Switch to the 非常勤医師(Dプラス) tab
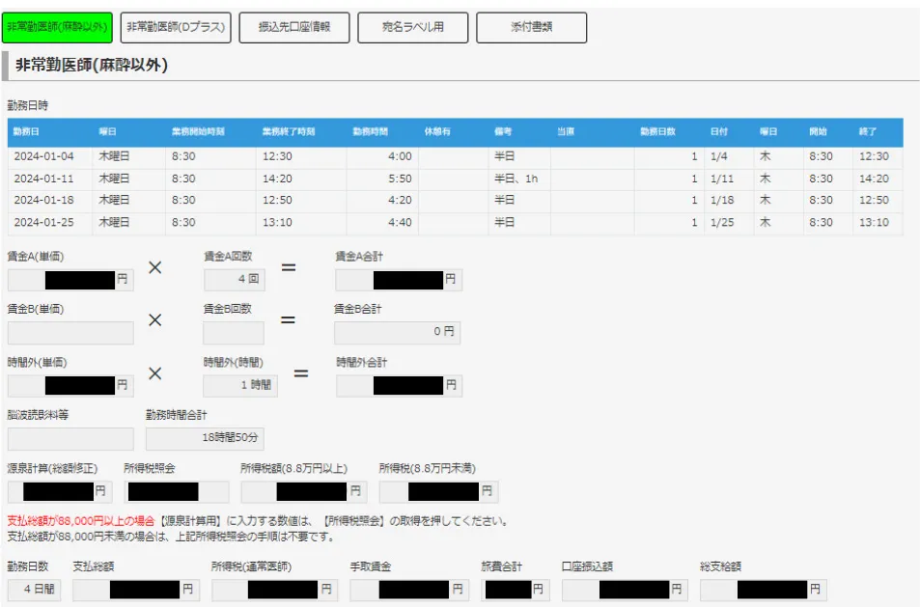 [x=177, y=27]
